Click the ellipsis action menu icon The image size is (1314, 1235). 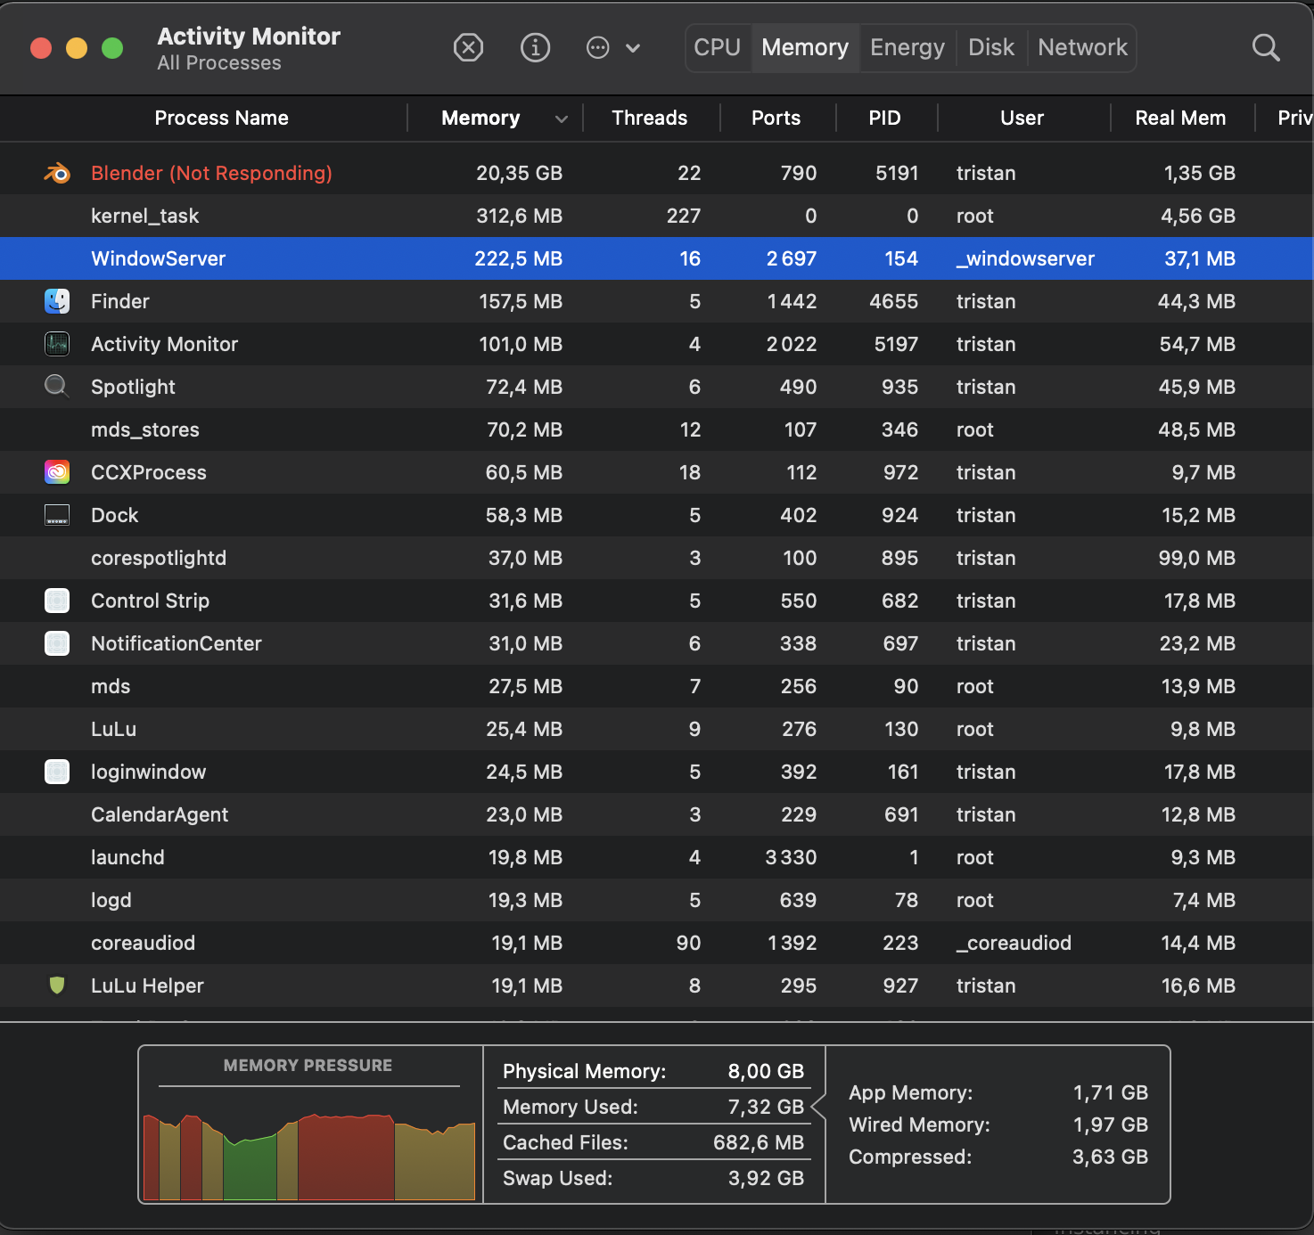[x=597, y=48]
